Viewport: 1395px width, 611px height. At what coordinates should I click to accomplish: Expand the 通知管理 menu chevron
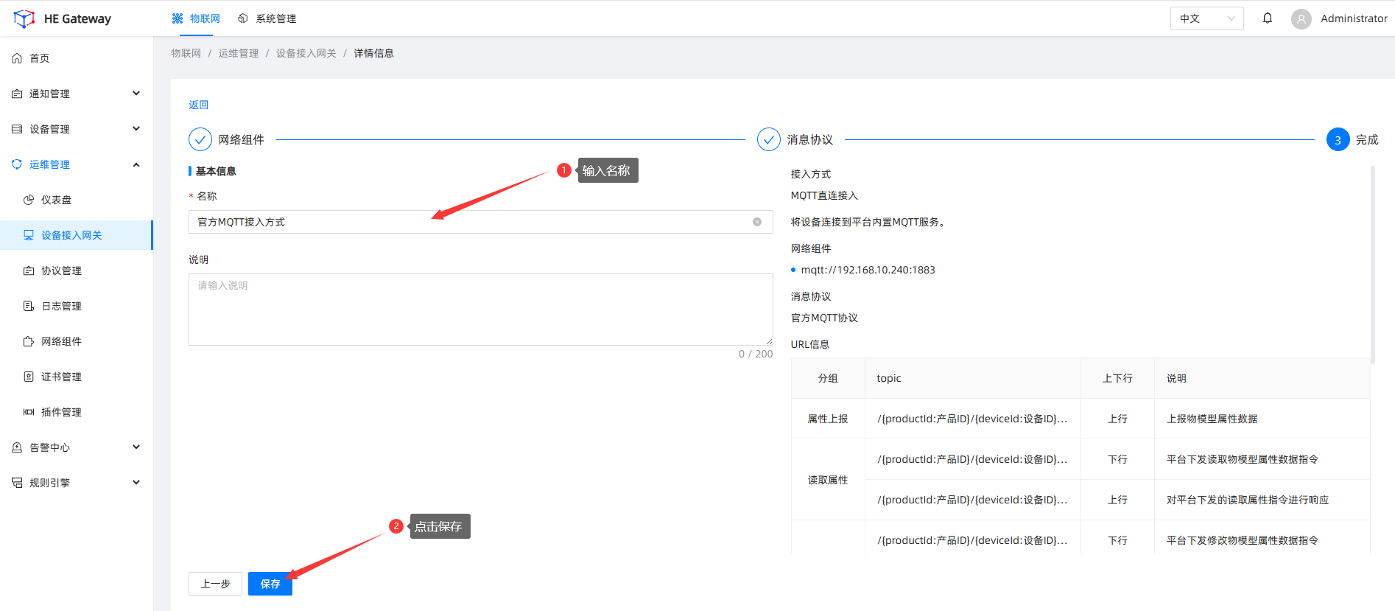tap(136, 94)
